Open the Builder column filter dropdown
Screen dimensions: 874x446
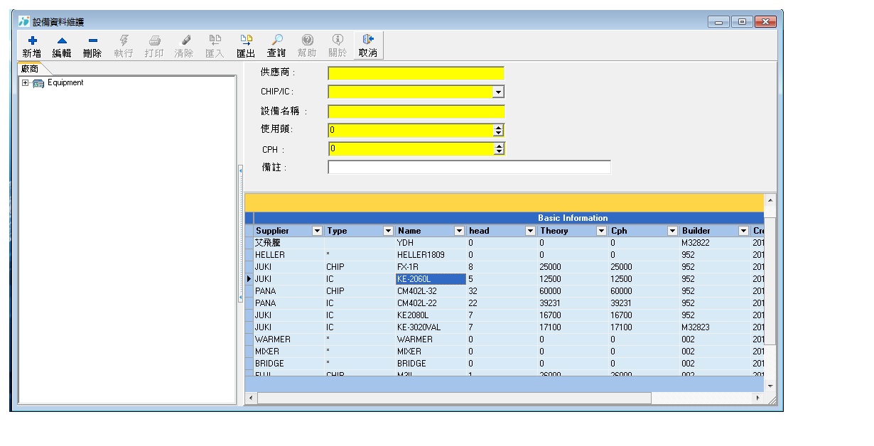tap(743, 231)
